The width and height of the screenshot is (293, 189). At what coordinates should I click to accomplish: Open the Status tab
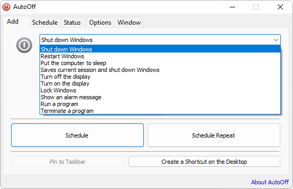(72, 23)
